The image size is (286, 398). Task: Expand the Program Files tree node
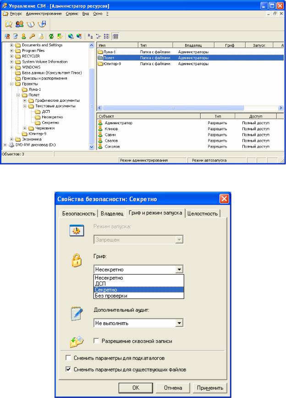coord(11,51)
